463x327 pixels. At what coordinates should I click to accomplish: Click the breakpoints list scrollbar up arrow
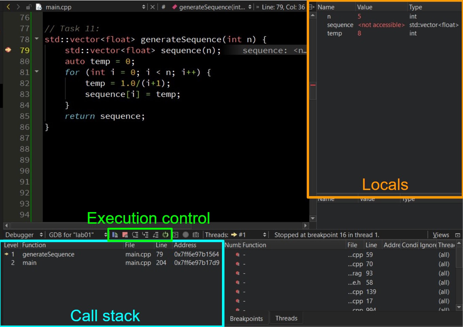459,243
